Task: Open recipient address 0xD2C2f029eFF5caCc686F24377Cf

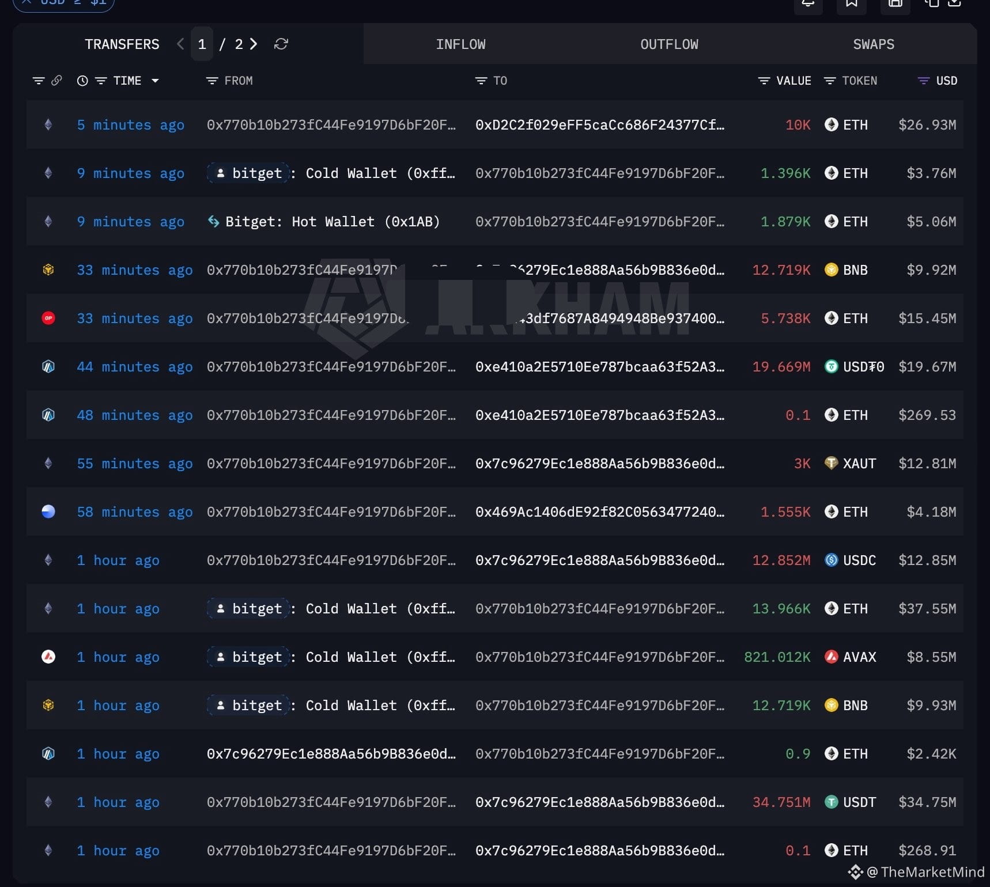Action: coord(600,125)
